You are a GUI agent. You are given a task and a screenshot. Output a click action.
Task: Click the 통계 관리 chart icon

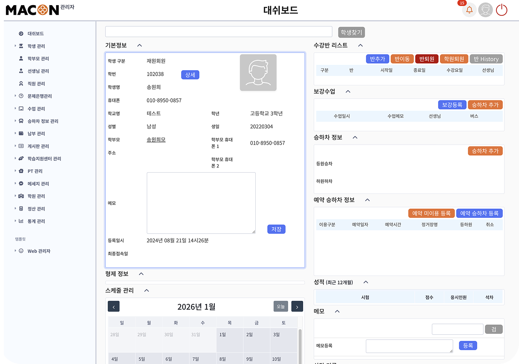[21, 221]
